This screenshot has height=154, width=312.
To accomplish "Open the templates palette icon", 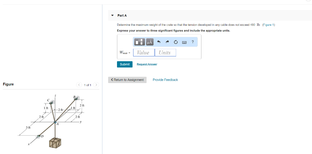I will pyautogui.click(x=139, y=42).
